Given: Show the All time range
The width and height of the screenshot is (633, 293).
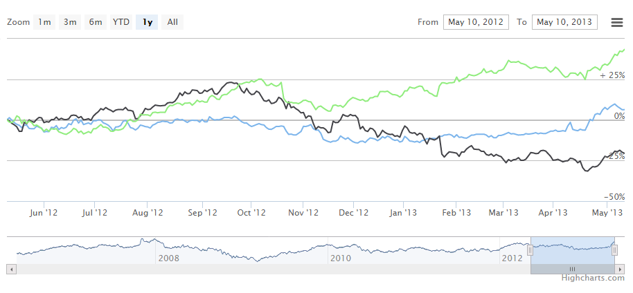Looking at the screenshot, I should click(172, 22).
